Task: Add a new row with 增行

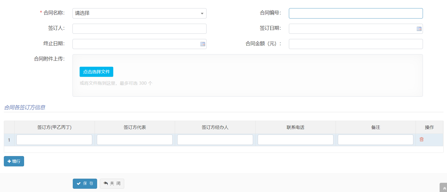Action: click(x=14, y=161)
